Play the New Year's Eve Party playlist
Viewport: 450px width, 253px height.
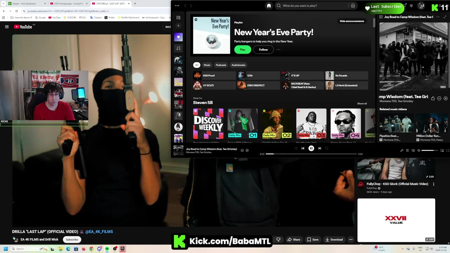(243, 50)
